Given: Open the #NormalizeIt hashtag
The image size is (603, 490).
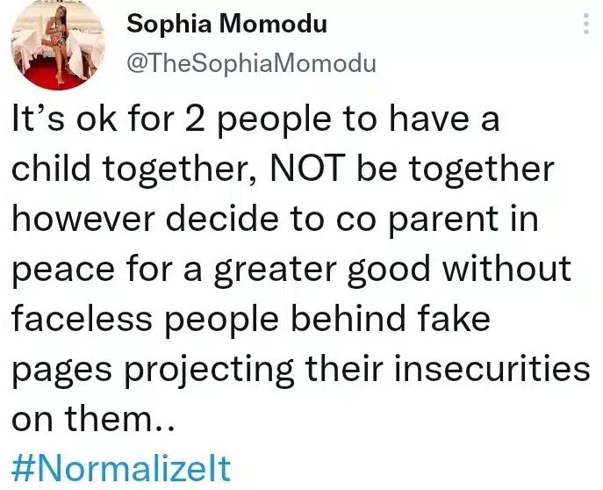Looking at the screenshot, I should tap(120, 466).
